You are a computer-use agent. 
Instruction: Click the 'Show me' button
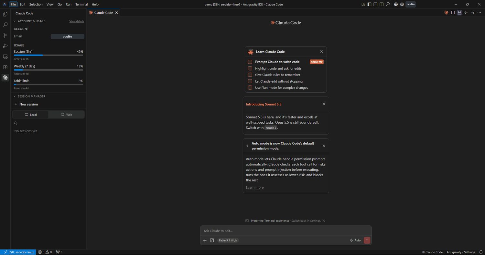point(317,62)
